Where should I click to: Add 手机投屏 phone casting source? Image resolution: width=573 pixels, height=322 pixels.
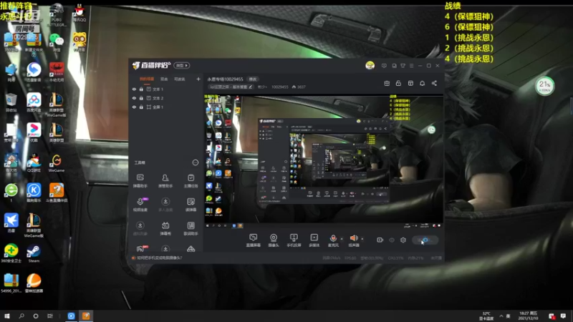[294, 240]
